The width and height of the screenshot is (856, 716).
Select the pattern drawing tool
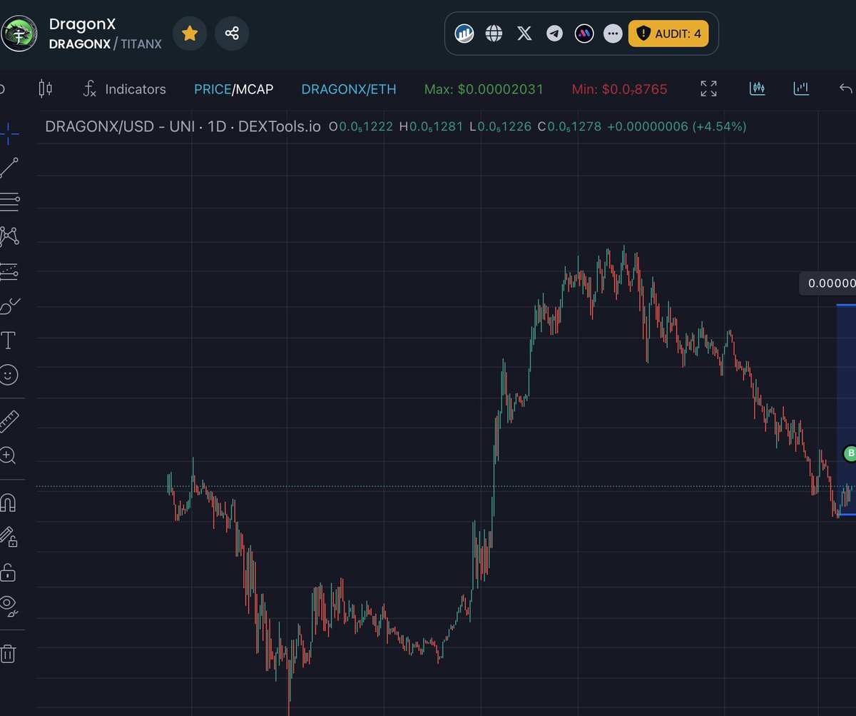pos(9,236)
